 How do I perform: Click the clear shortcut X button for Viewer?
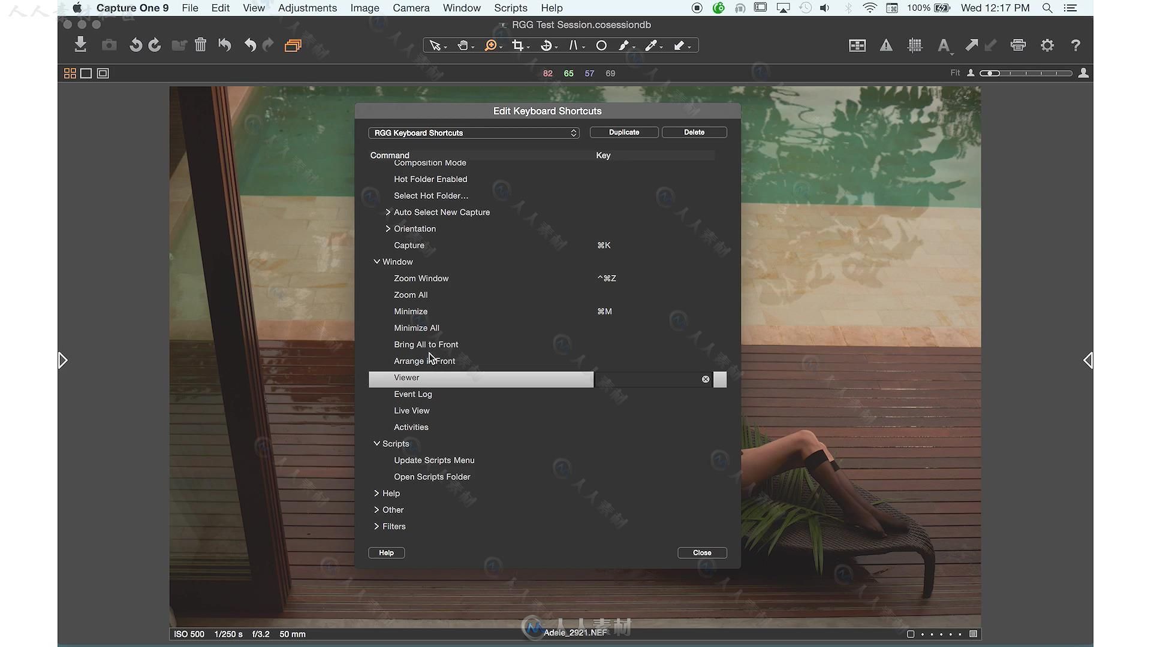tap(704, 379)
